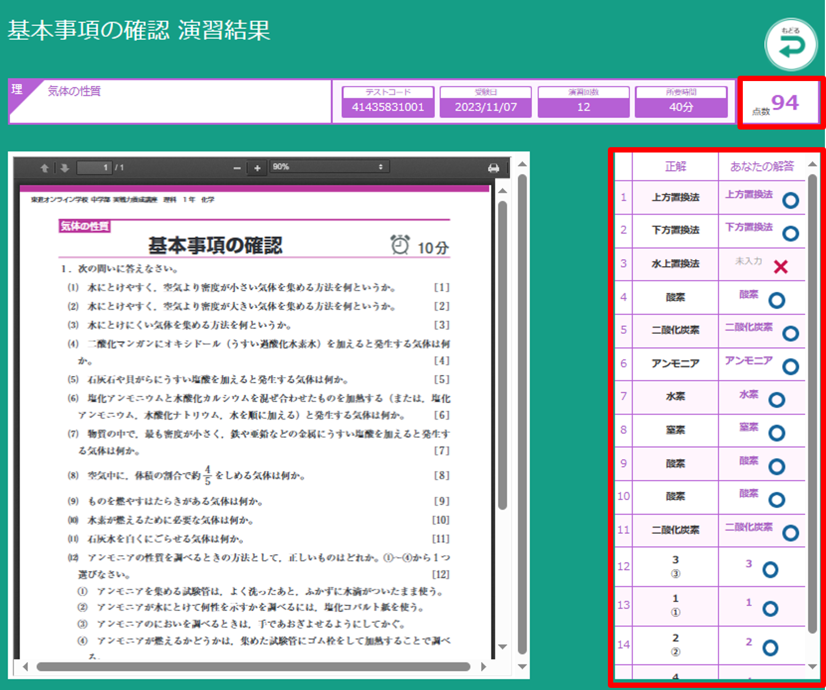Click the PDF page number input field
The image size is (826, 690).
[94, 168]
